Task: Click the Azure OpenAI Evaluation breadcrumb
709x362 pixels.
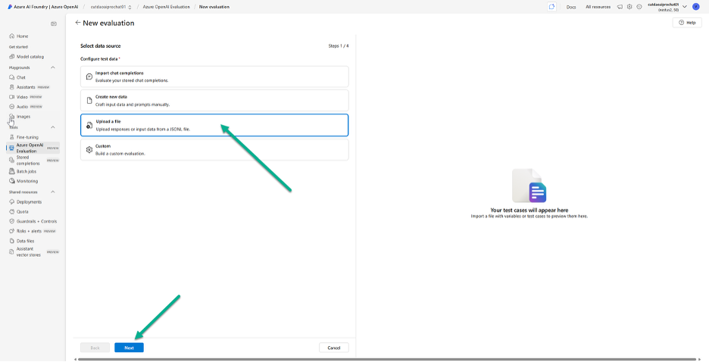Action: click(x=166, y=7)
